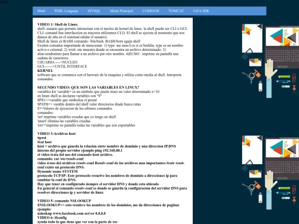The height and width of the screenshot is (224, 299).
Task: Open the Html menu item
Action: click(41, 11)
